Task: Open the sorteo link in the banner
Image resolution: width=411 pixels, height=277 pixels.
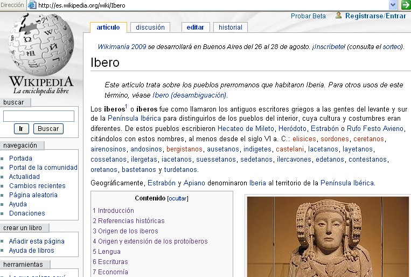Action: tap(392, 47)
